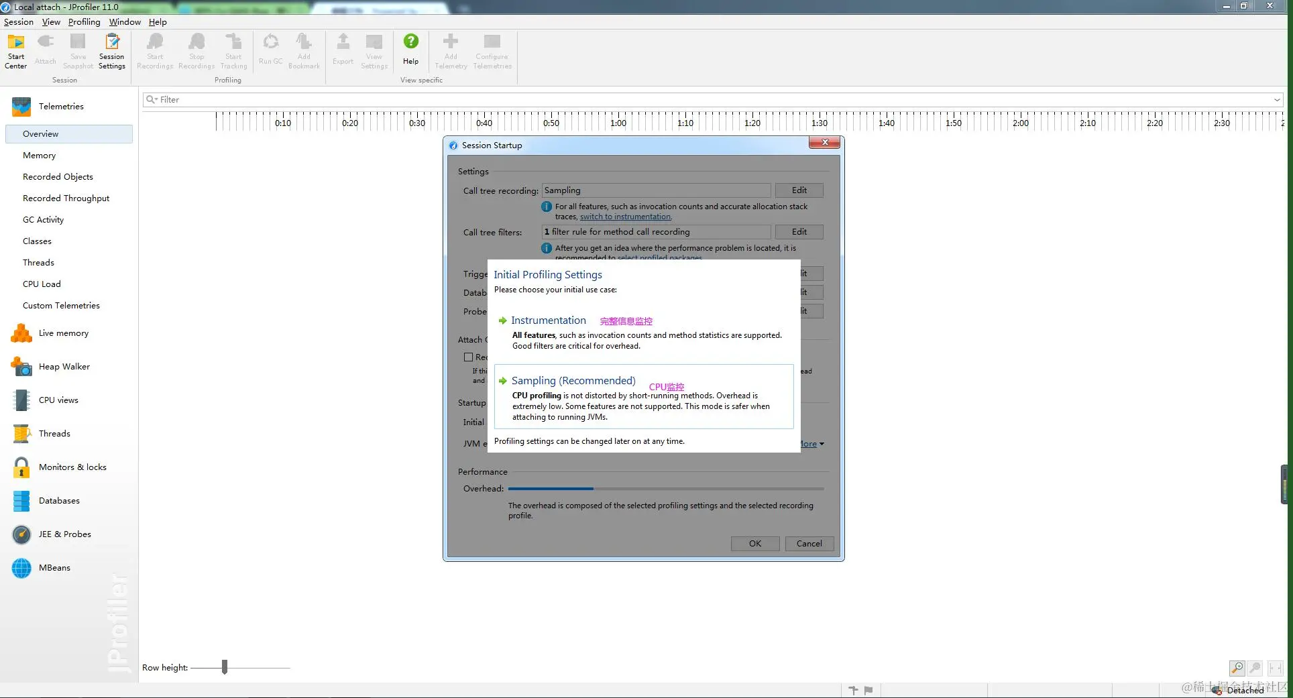This screenshot has height=698, width=1293.
Task: Select Recorded Throughput in the sidebar
Action: [x=66, y=198]
